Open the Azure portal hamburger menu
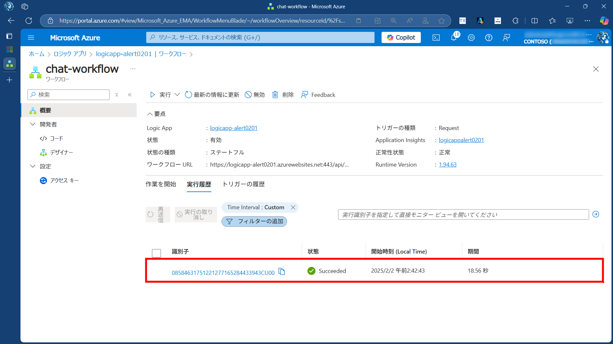The image size is (613, 344). (x=31, y=38)
